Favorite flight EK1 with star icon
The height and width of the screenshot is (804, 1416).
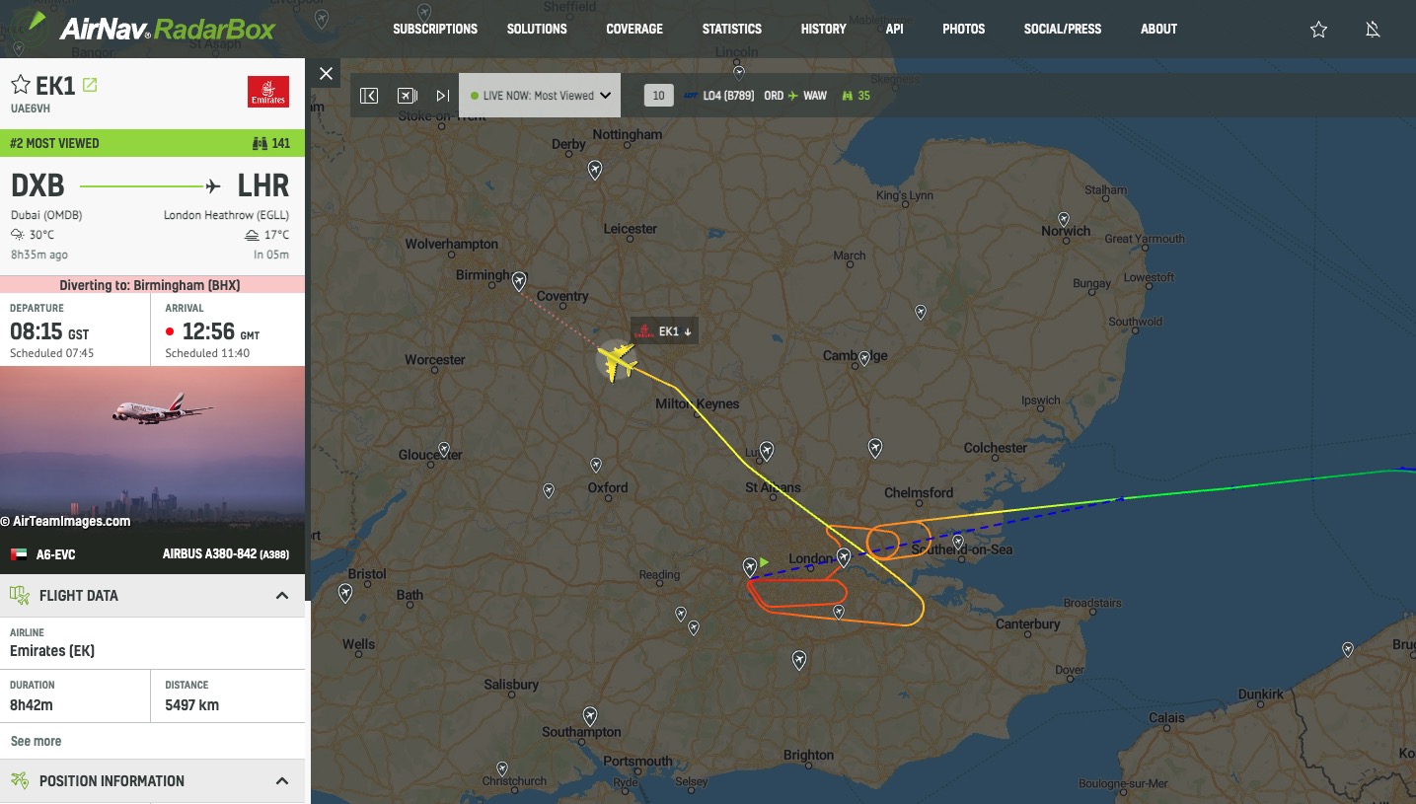click(x=21, y=85)
